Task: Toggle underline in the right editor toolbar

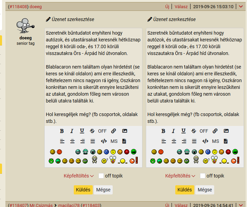Action: pyautogui.click(x=183, y=131)
